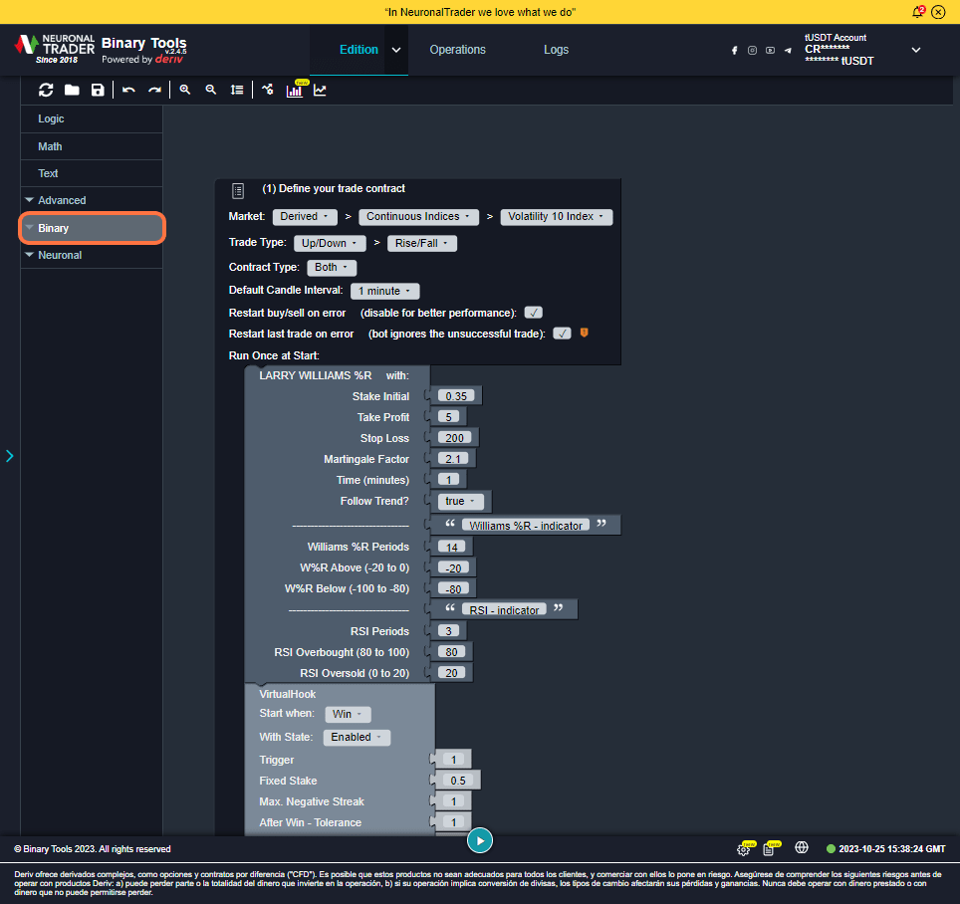Expand the tUSDT account chevron

click(x=916, y=50)
